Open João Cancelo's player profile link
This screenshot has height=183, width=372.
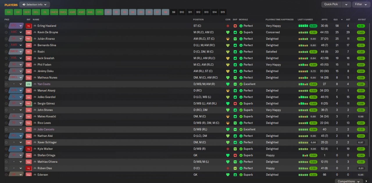[46, 129]
